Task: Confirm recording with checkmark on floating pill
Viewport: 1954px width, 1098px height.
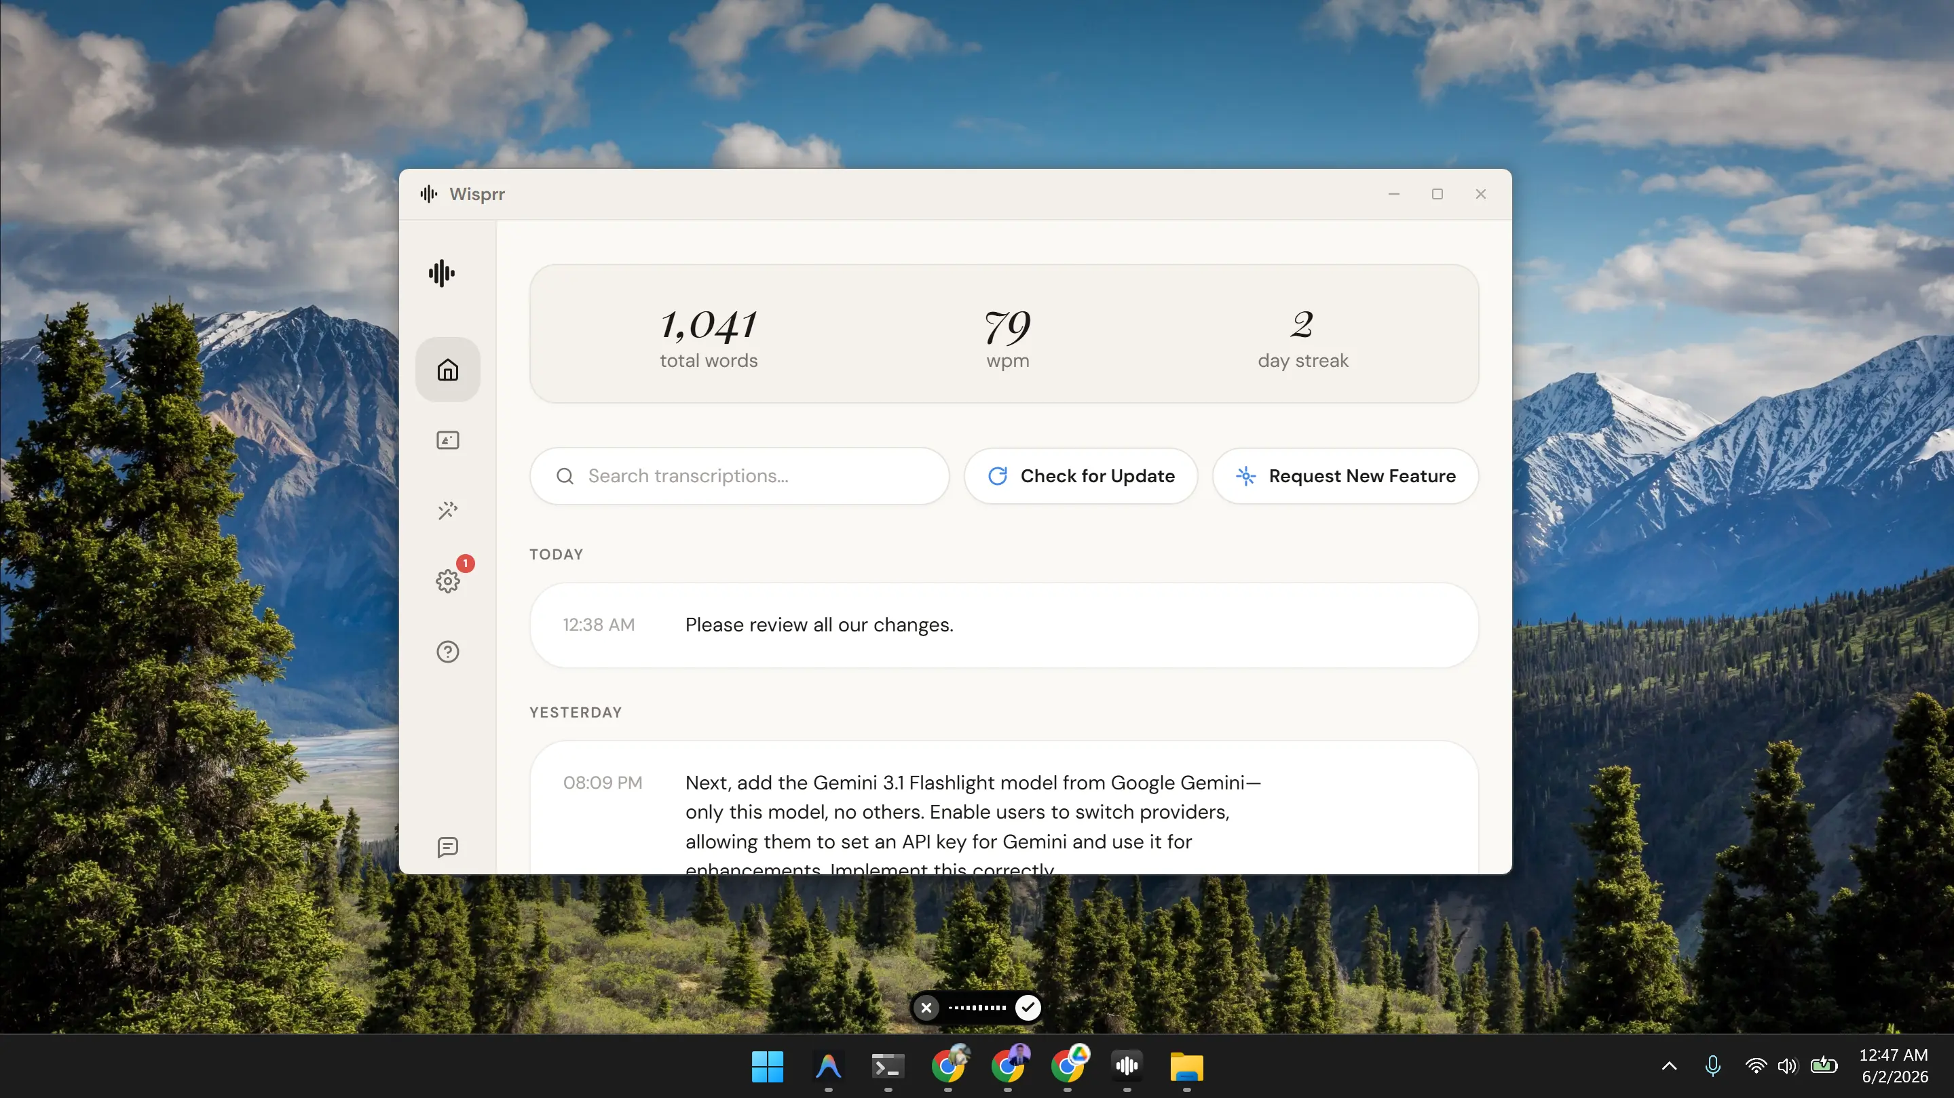Action: pos(1028,1008)
